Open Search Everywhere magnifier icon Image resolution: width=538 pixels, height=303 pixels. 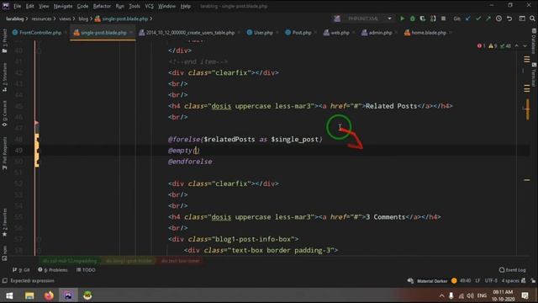[x=532, y=19]
